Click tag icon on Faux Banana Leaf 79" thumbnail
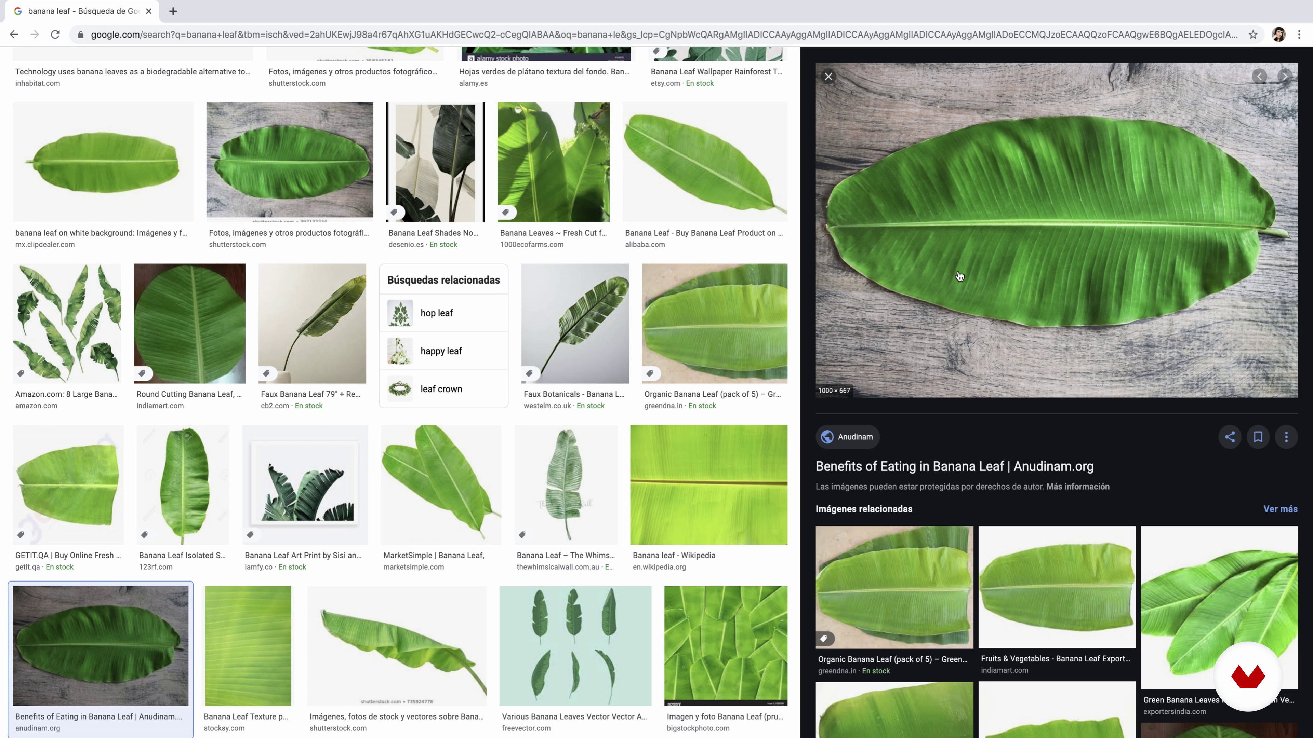The width and height of the screenshot is (1313, 738). pos(266,374)
